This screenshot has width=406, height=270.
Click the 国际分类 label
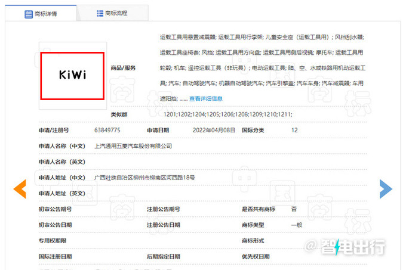(253, 130)
